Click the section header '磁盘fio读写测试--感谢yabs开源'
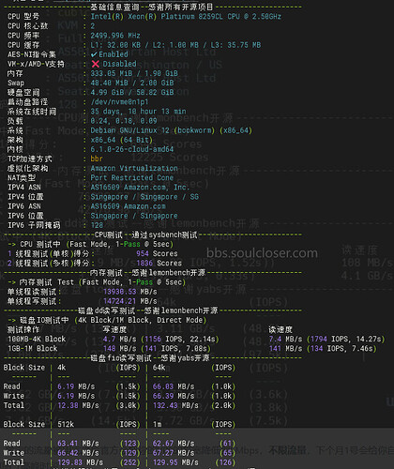 (150, 357)
